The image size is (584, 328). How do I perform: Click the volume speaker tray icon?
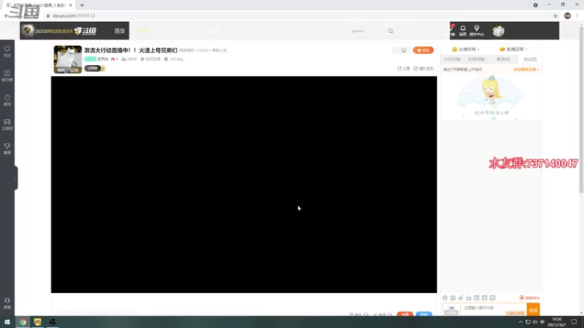(535, 322)
